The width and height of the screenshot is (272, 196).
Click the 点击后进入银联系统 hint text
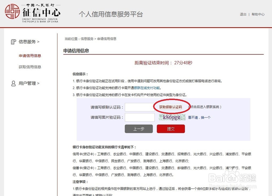205,107
